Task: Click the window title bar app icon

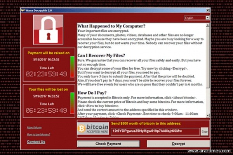Action: 23,10
